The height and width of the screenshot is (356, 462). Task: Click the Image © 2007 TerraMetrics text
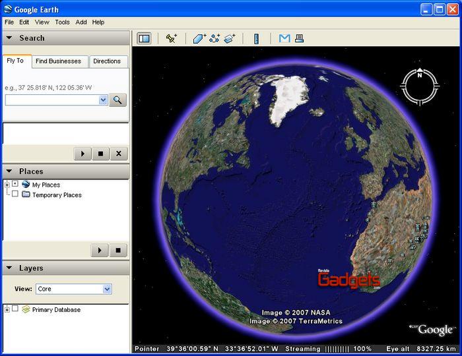click(296, 321)
